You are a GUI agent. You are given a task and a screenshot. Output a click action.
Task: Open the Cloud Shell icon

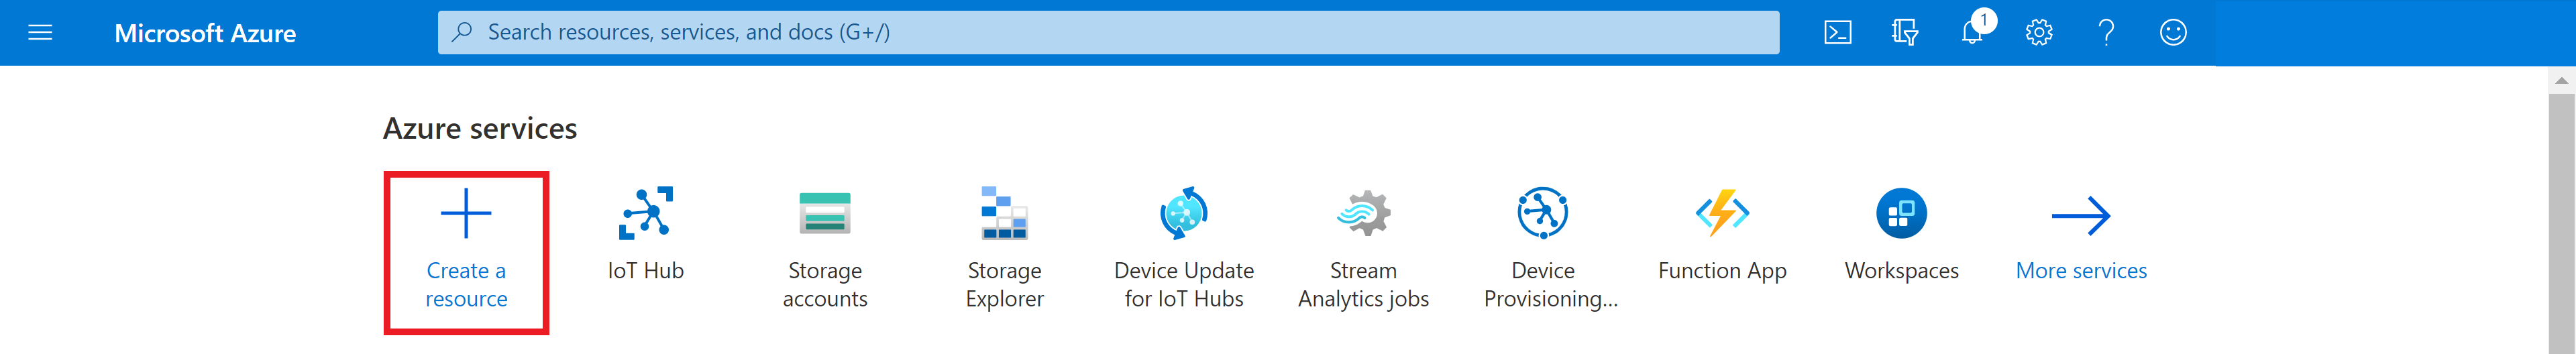pyautogui.click(x=1837, y=33)
